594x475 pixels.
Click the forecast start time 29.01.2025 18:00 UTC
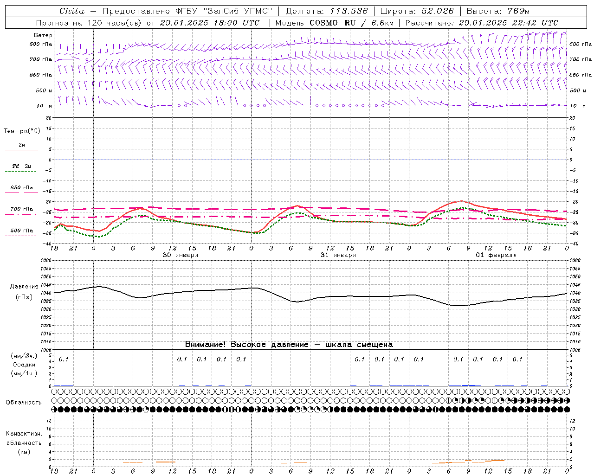pos(209,23)
